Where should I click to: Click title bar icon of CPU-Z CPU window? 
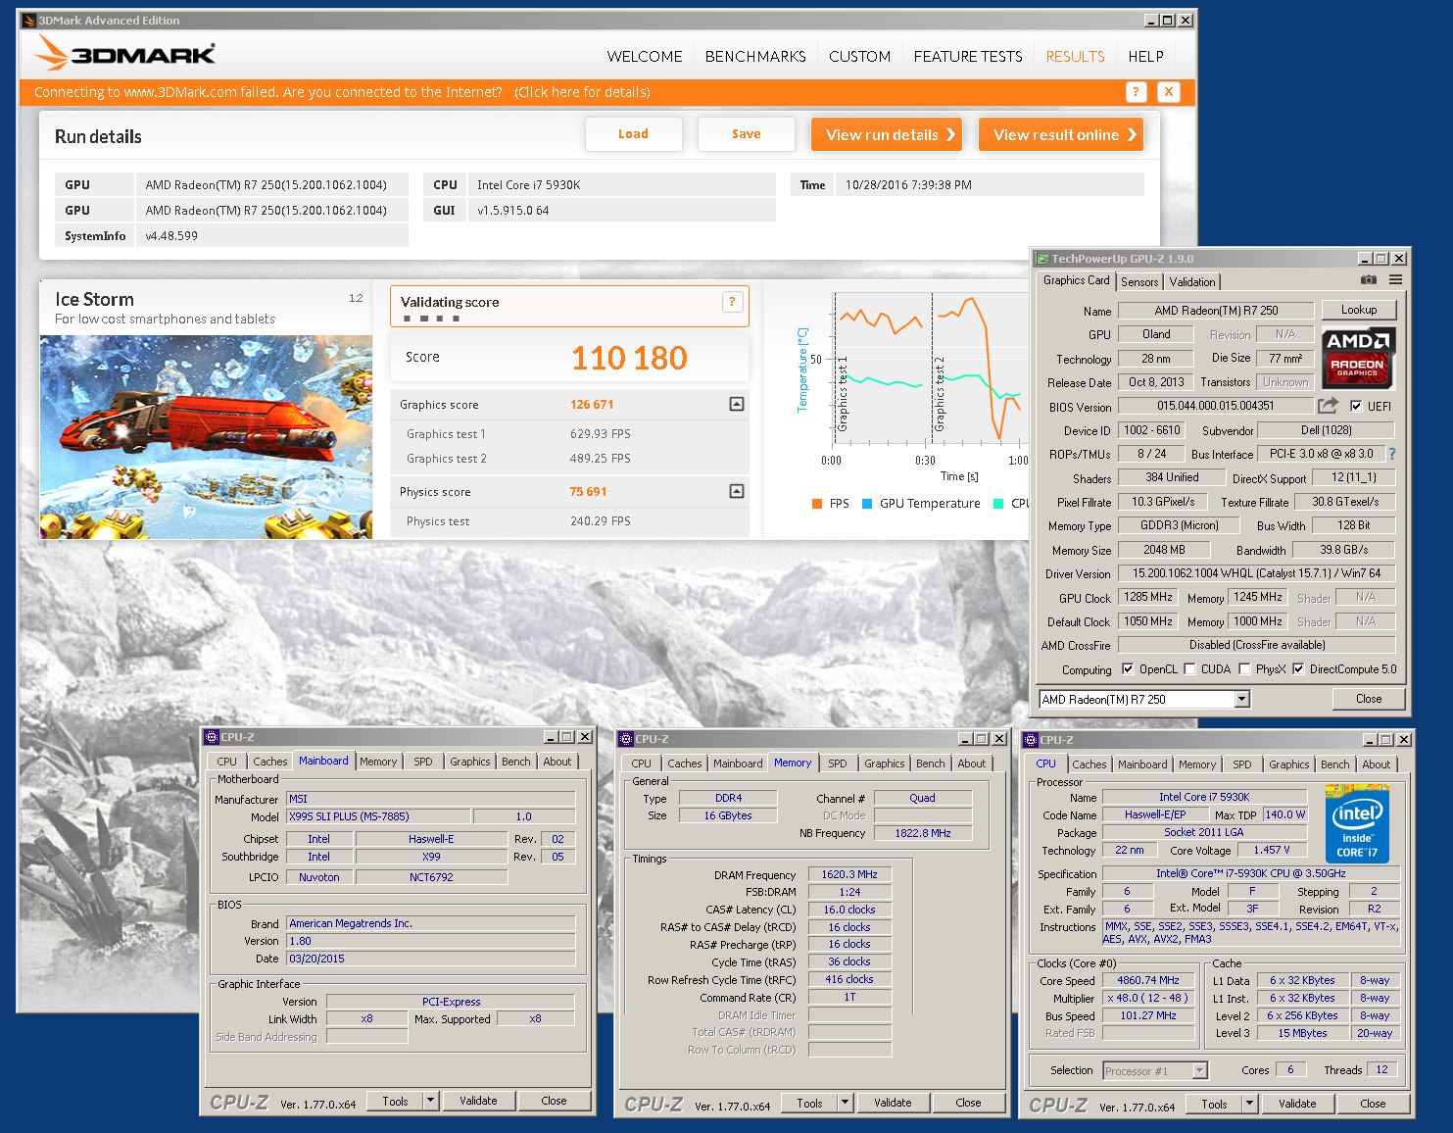(x=1032, y=740)
